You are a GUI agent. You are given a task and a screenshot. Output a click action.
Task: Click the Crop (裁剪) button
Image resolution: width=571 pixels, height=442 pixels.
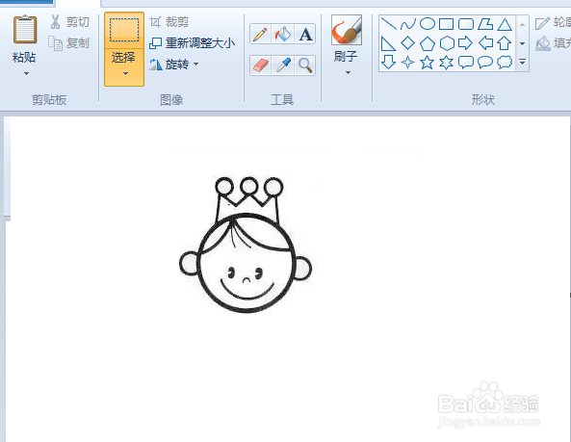pos(169,22)
